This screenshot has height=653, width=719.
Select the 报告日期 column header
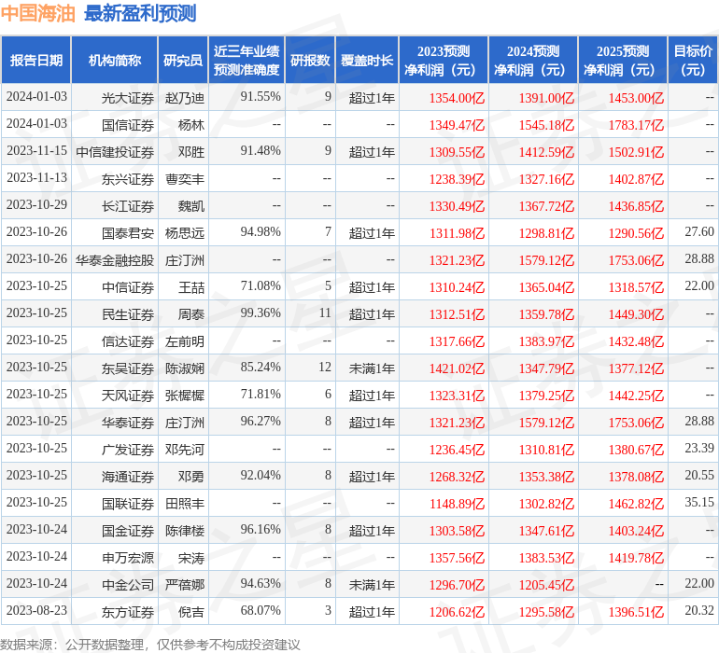[36, 60]
